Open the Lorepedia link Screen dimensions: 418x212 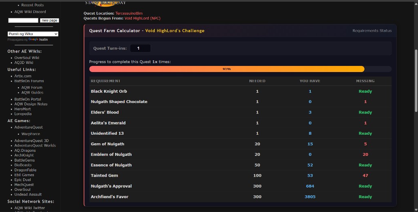23,114
